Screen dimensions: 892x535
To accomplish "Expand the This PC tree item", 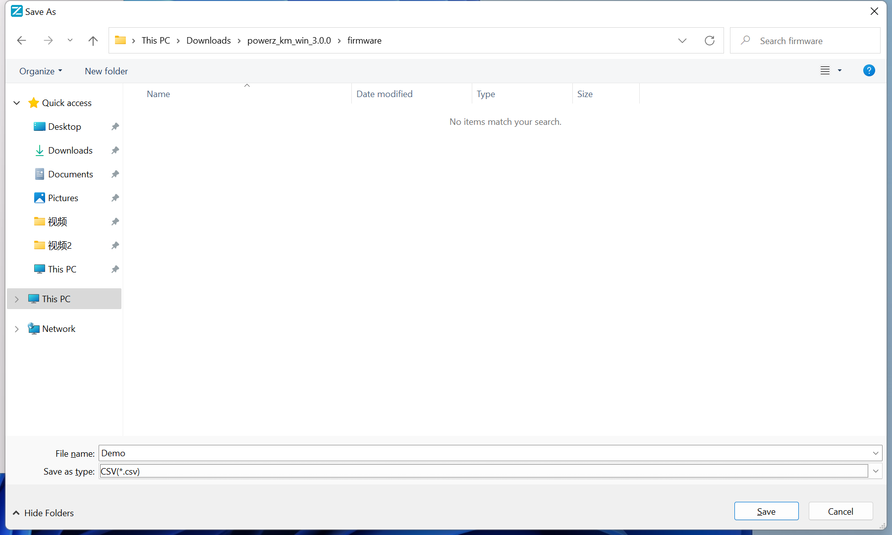I will click(x=16, y=299).
